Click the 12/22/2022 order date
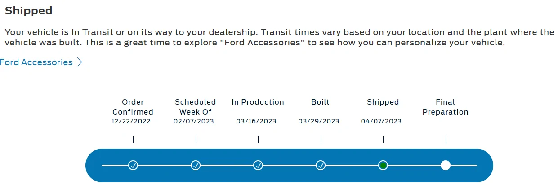Image resolution: width=558 pixels, height=185 pixels. (131, 121)
